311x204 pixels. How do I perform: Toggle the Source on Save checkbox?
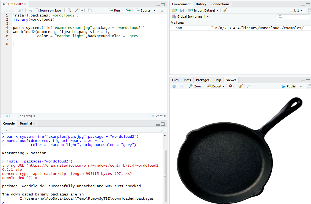[x=37, y=10]
